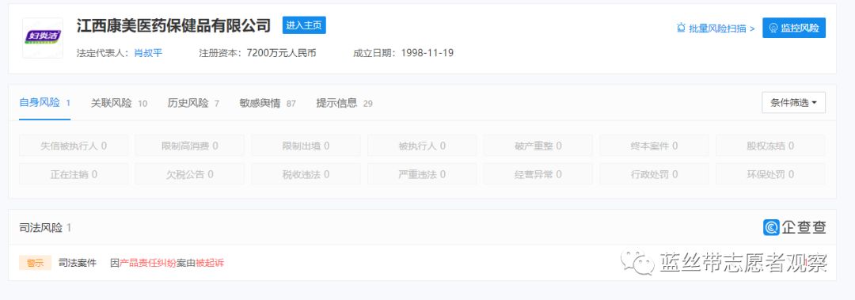Open the 敏感舆情 tab
The image size is (855, 300).
click(x=268, y=103)
